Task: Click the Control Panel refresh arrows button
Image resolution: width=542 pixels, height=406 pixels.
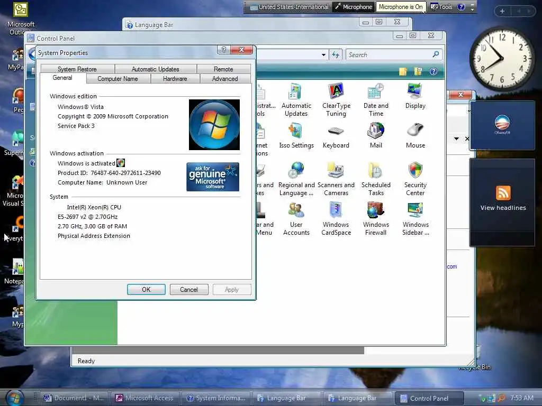Action: (336, 54)
